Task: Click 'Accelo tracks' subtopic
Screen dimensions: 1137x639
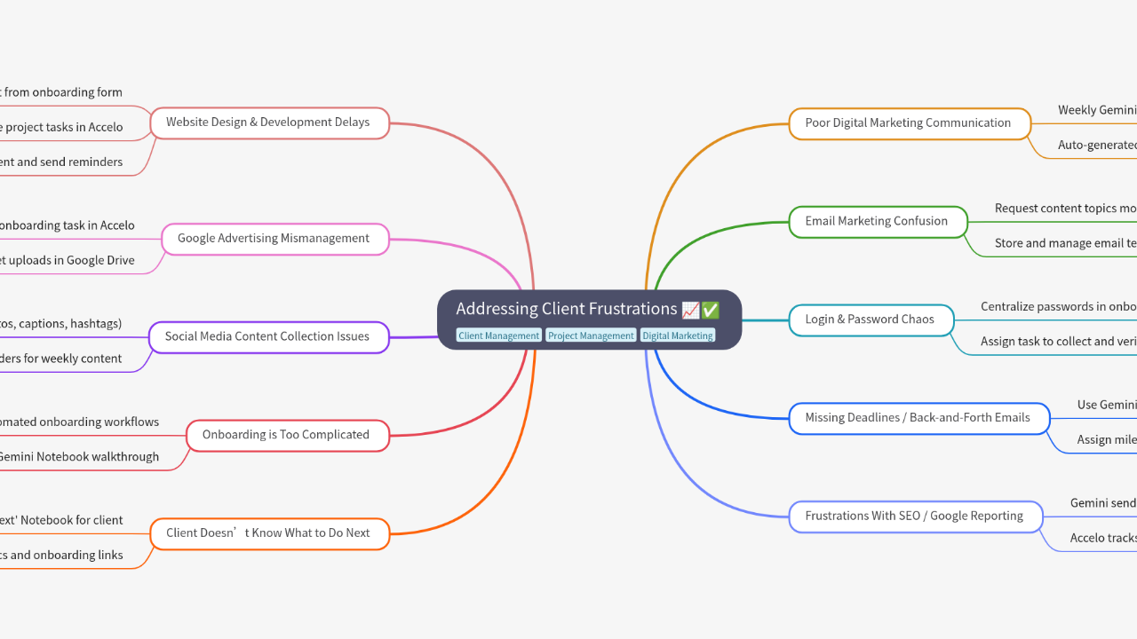Action: click(x=1103, y=538)
